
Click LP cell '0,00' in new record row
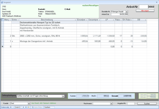coord(108,47)
